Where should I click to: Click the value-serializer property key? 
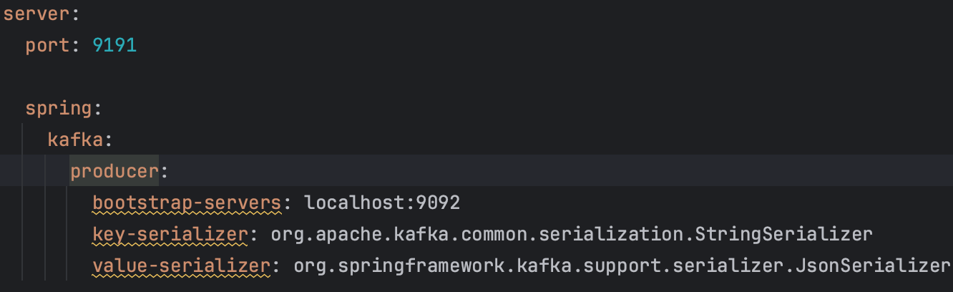[x=181, y=266]
